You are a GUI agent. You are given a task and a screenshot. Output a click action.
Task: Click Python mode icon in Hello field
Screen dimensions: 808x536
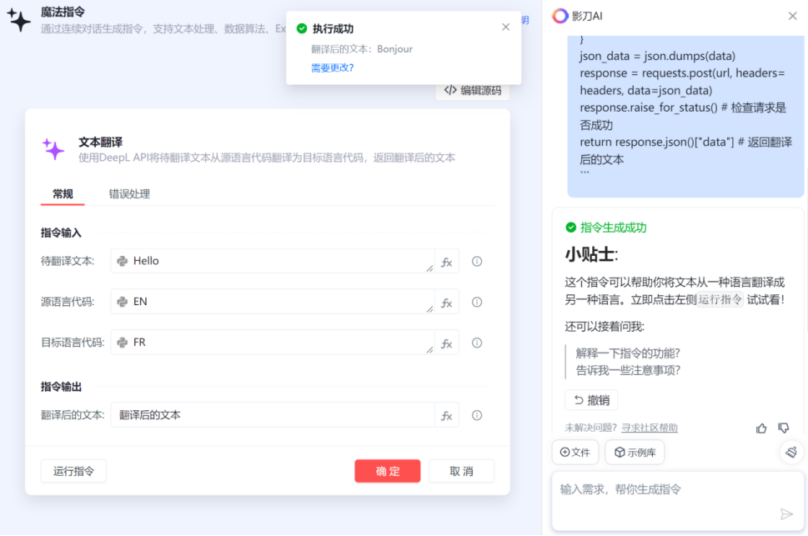point(122,261)
